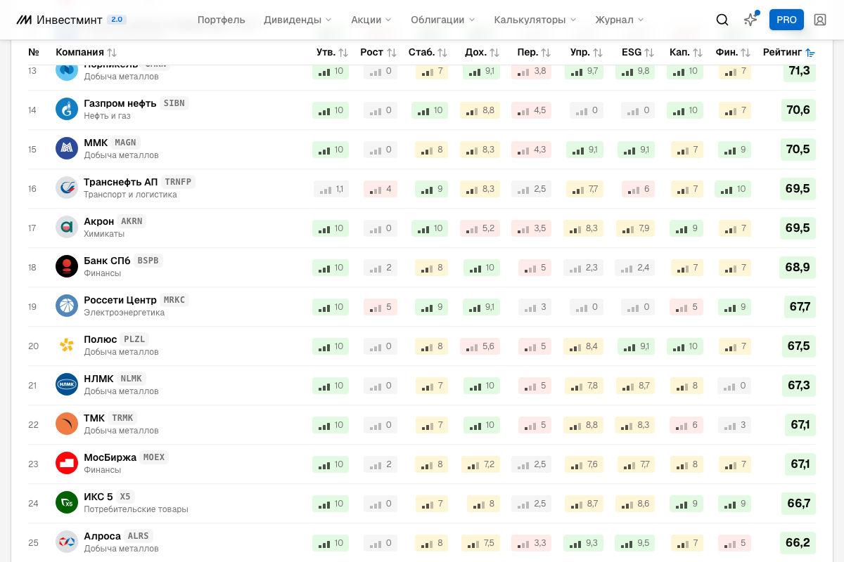Click rating 67,5 for Полюс
The height and width of the screenshot is (562, 844).
click(x=799, y=346)
